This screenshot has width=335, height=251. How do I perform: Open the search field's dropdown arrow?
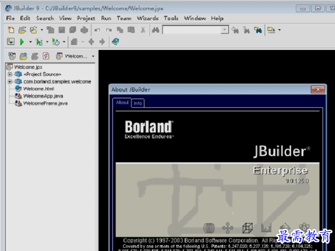click(224, 30)
